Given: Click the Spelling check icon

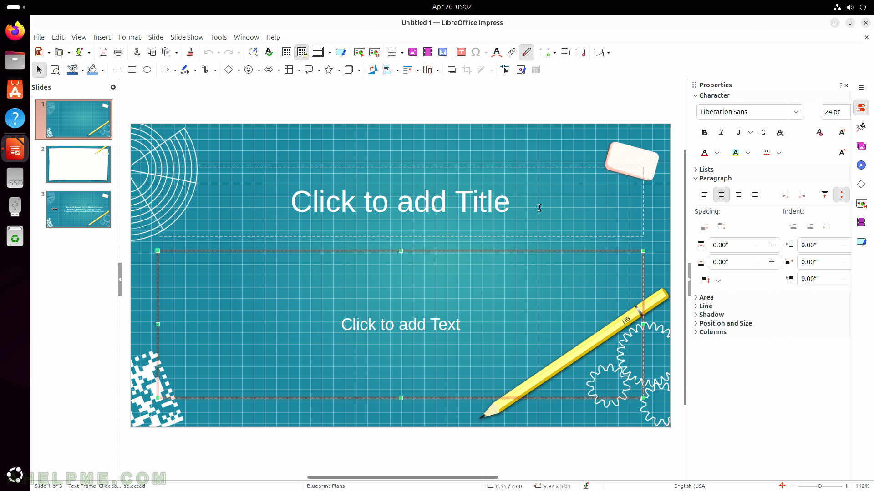Looking at the screenshot, I should point(269,52).
